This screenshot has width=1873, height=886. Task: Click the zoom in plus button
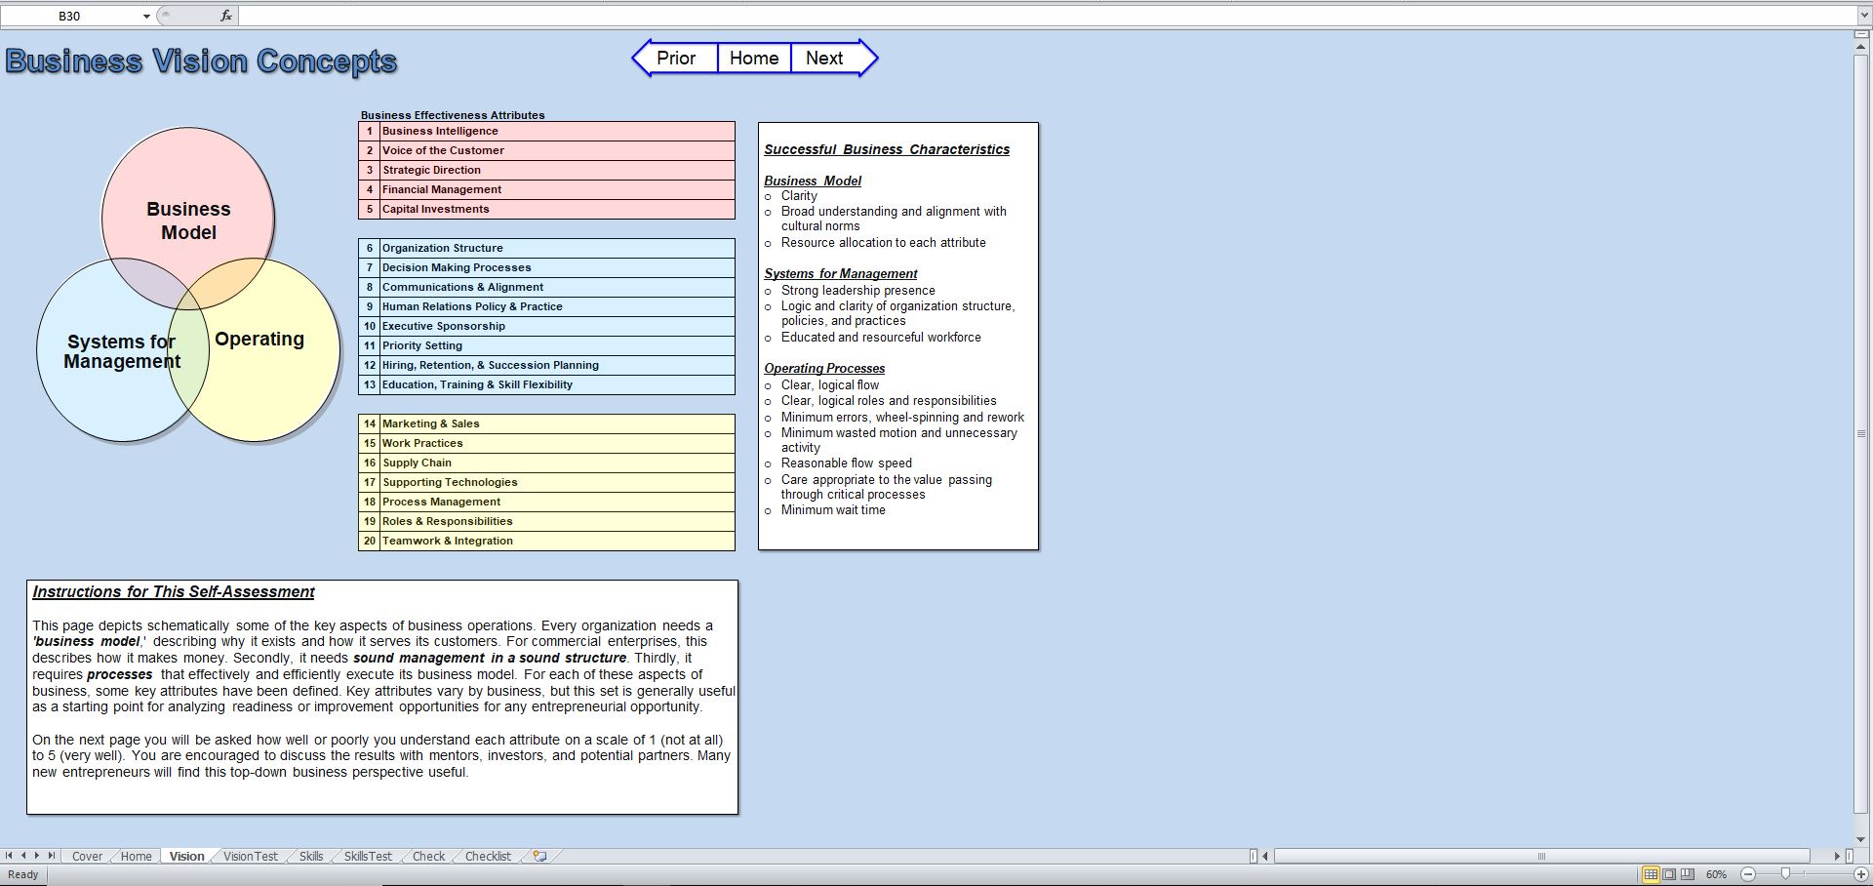1860,874
